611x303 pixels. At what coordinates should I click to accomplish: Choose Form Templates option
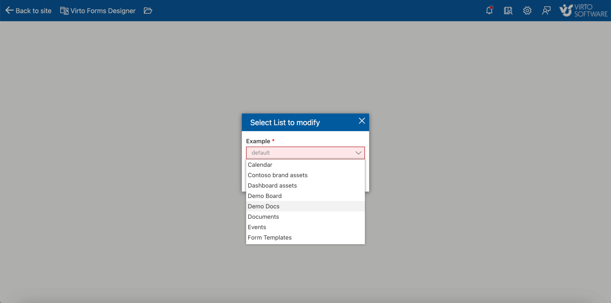(269, 237)
